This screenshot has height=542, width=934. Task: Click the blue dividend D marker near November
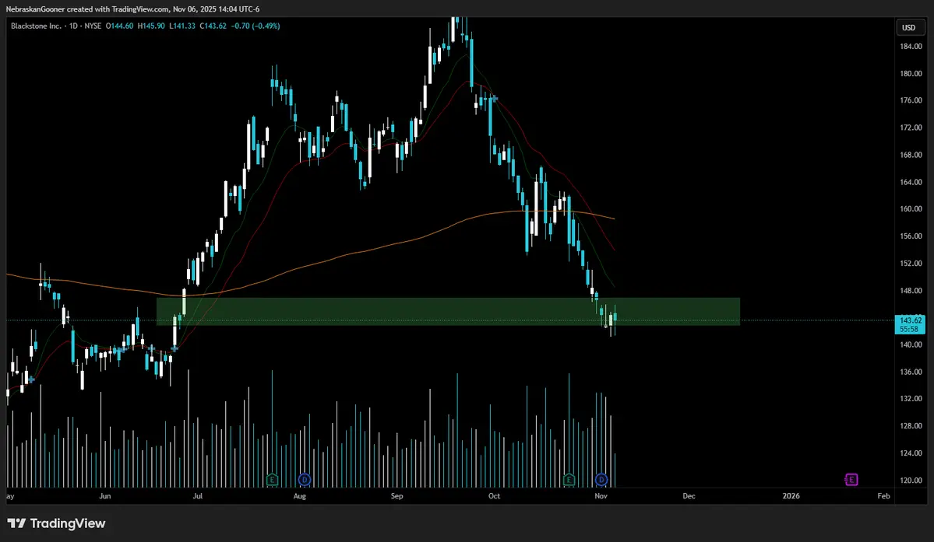601,479
